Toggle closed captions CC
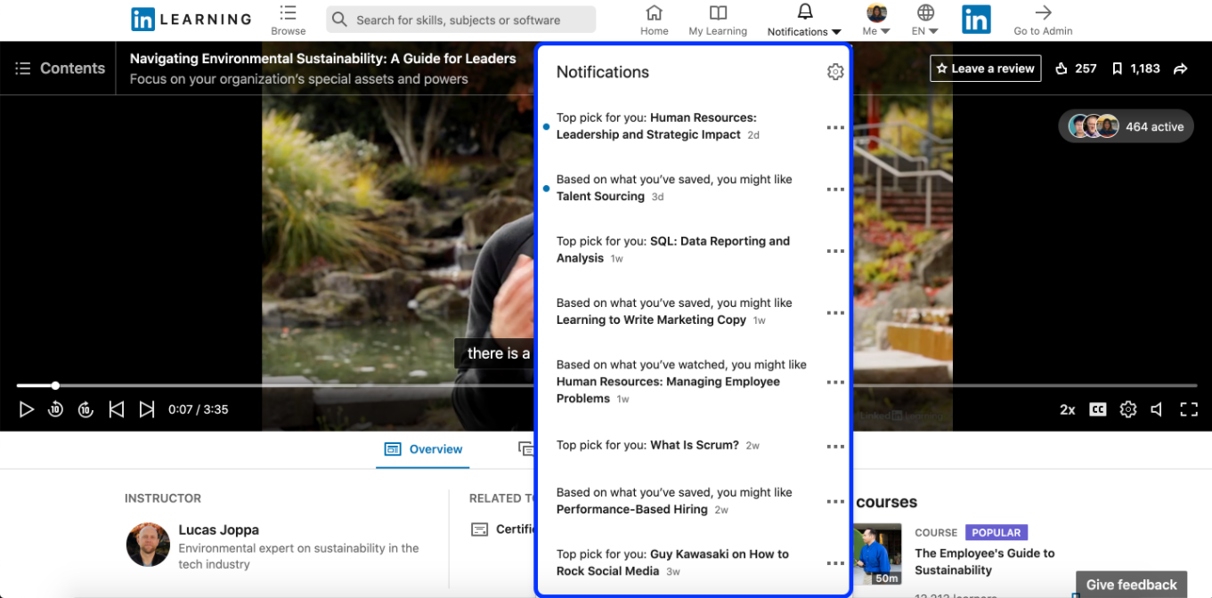 [1098, 409]
